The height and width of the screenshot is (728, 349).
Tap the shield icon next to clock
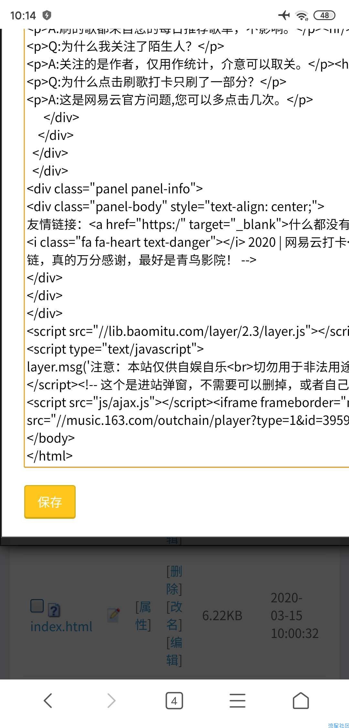(x=47, y=15)
